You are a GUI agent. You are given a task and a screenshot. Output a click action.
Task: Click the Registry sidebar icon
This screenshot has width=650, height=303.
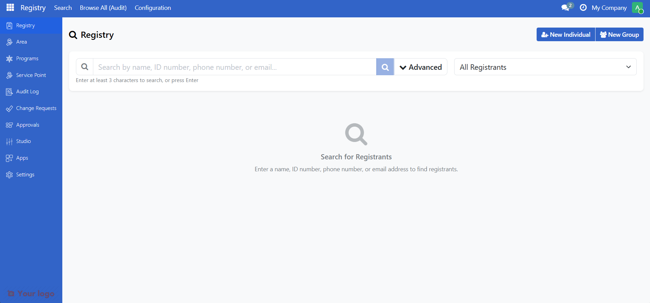tap(10, 26)
